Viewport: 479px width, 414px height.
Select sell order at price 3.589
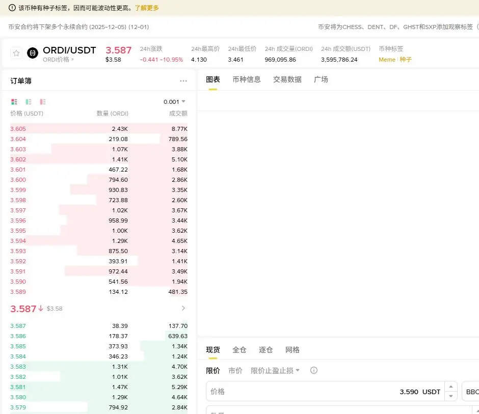coord(99,292)
